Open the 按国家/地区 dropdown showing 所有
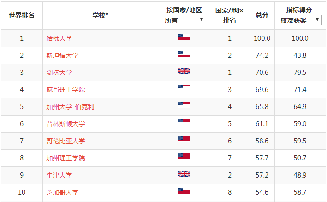The image size is (327, 202). pyautogui.click(x=184, y=20)
